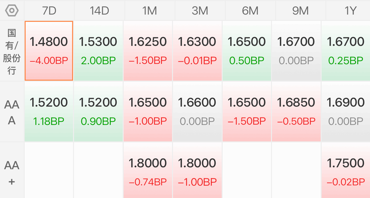The image size is (370, 198).
Task: Open the 1.6250 cell under 1M
Action: click(148, 51)
